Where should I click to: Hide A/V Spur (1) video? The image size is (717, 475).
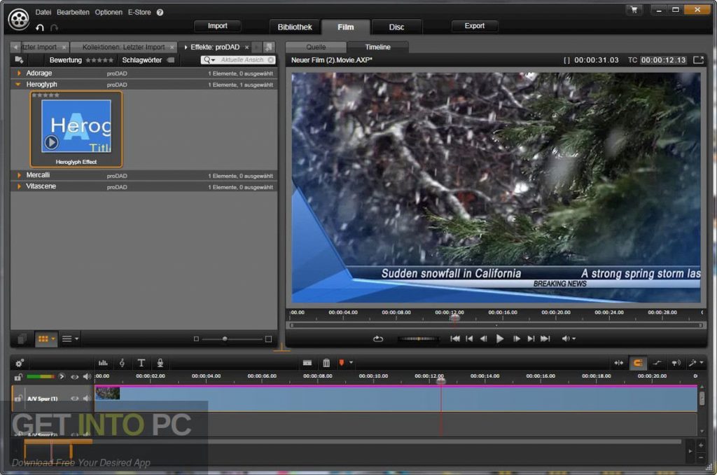[74, 399]
